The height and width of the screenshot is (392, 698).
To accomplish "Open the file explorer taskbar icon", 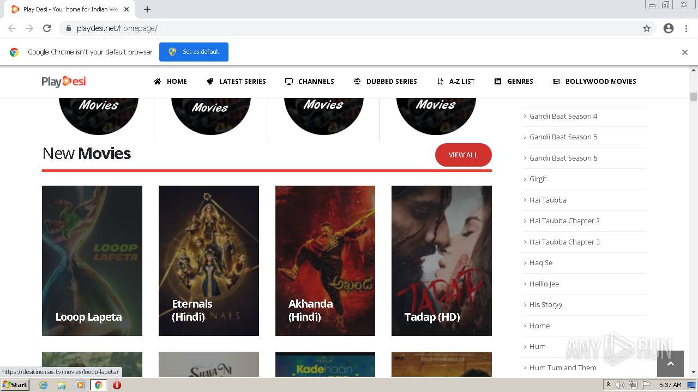I will (62, 385).
